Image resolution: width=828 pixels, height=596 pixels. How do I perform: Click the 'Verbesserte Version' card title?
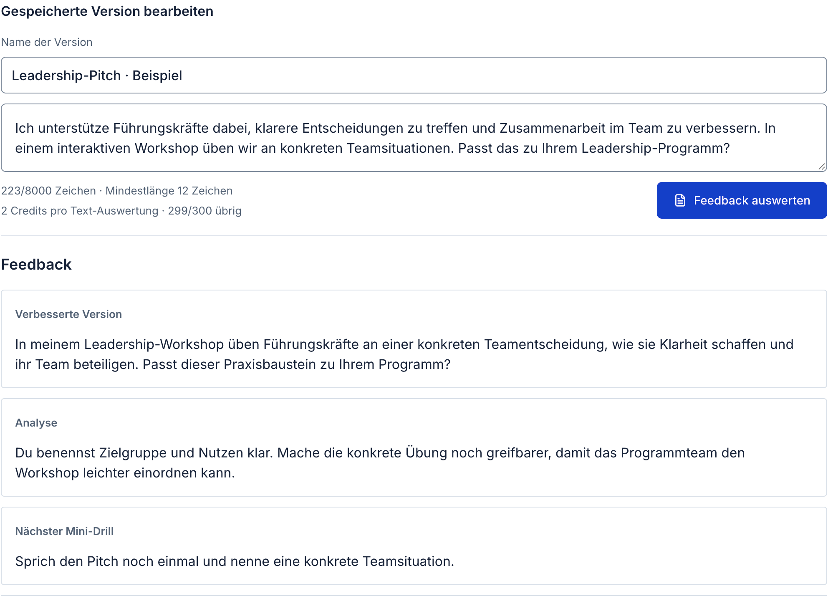tap(68, 314)
